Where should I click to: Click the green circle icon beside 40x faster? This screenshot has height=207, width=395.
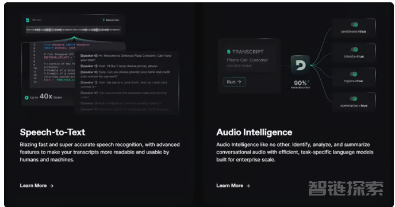point(26,98)
